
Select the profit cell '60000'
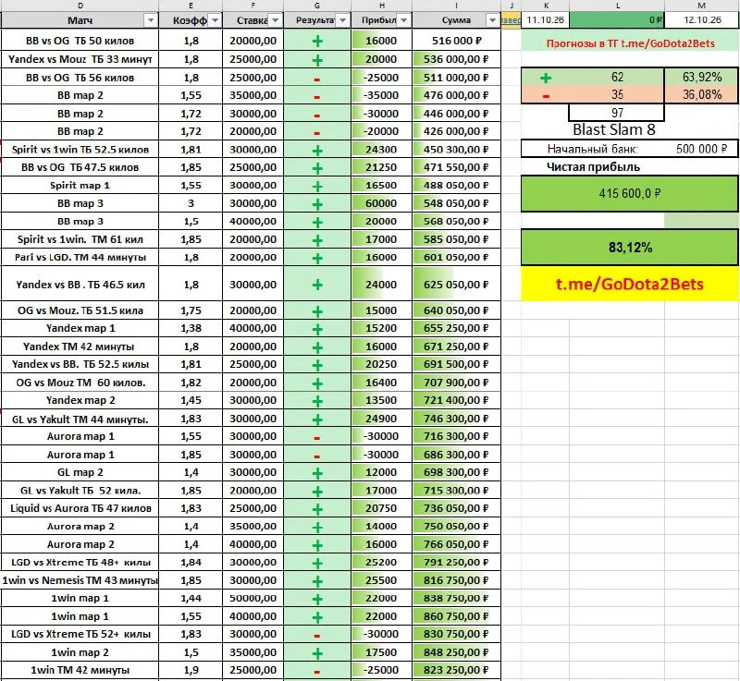click(x=381, y=203)
